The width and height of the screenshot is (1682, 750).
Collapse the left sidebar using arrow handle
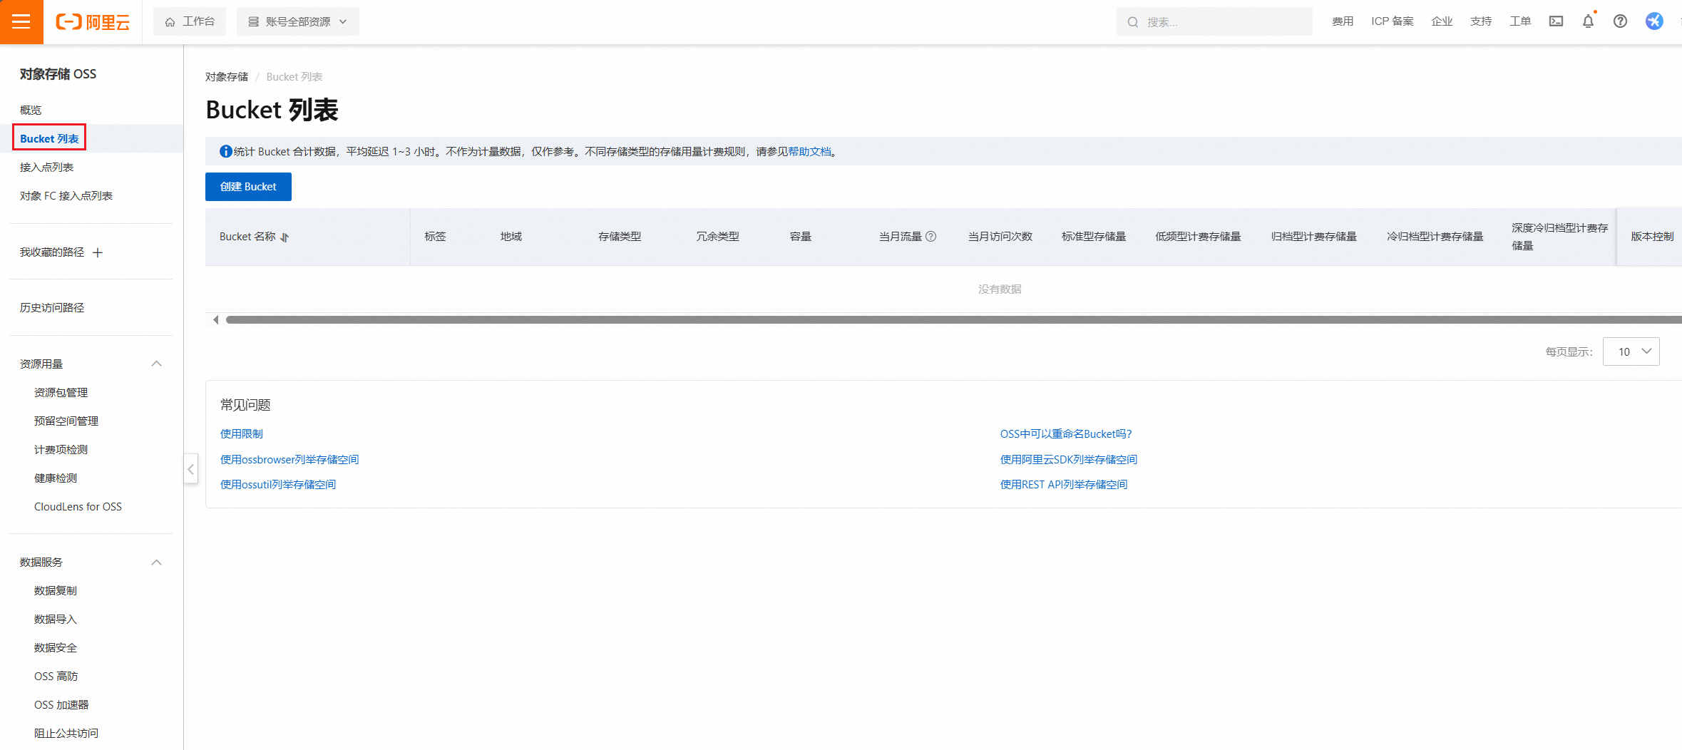pos(190,469)
